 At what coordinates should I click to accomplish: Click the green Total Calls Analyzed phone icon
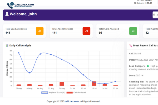click(x=133, y=31)
